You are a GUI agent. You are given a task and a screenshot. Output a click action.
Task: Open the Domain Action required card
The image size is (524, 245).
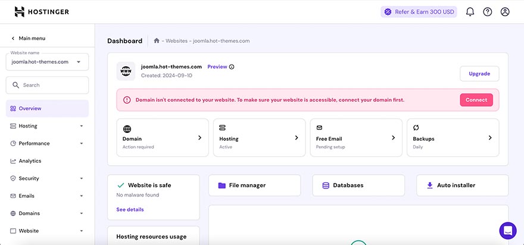coord(163,138)
